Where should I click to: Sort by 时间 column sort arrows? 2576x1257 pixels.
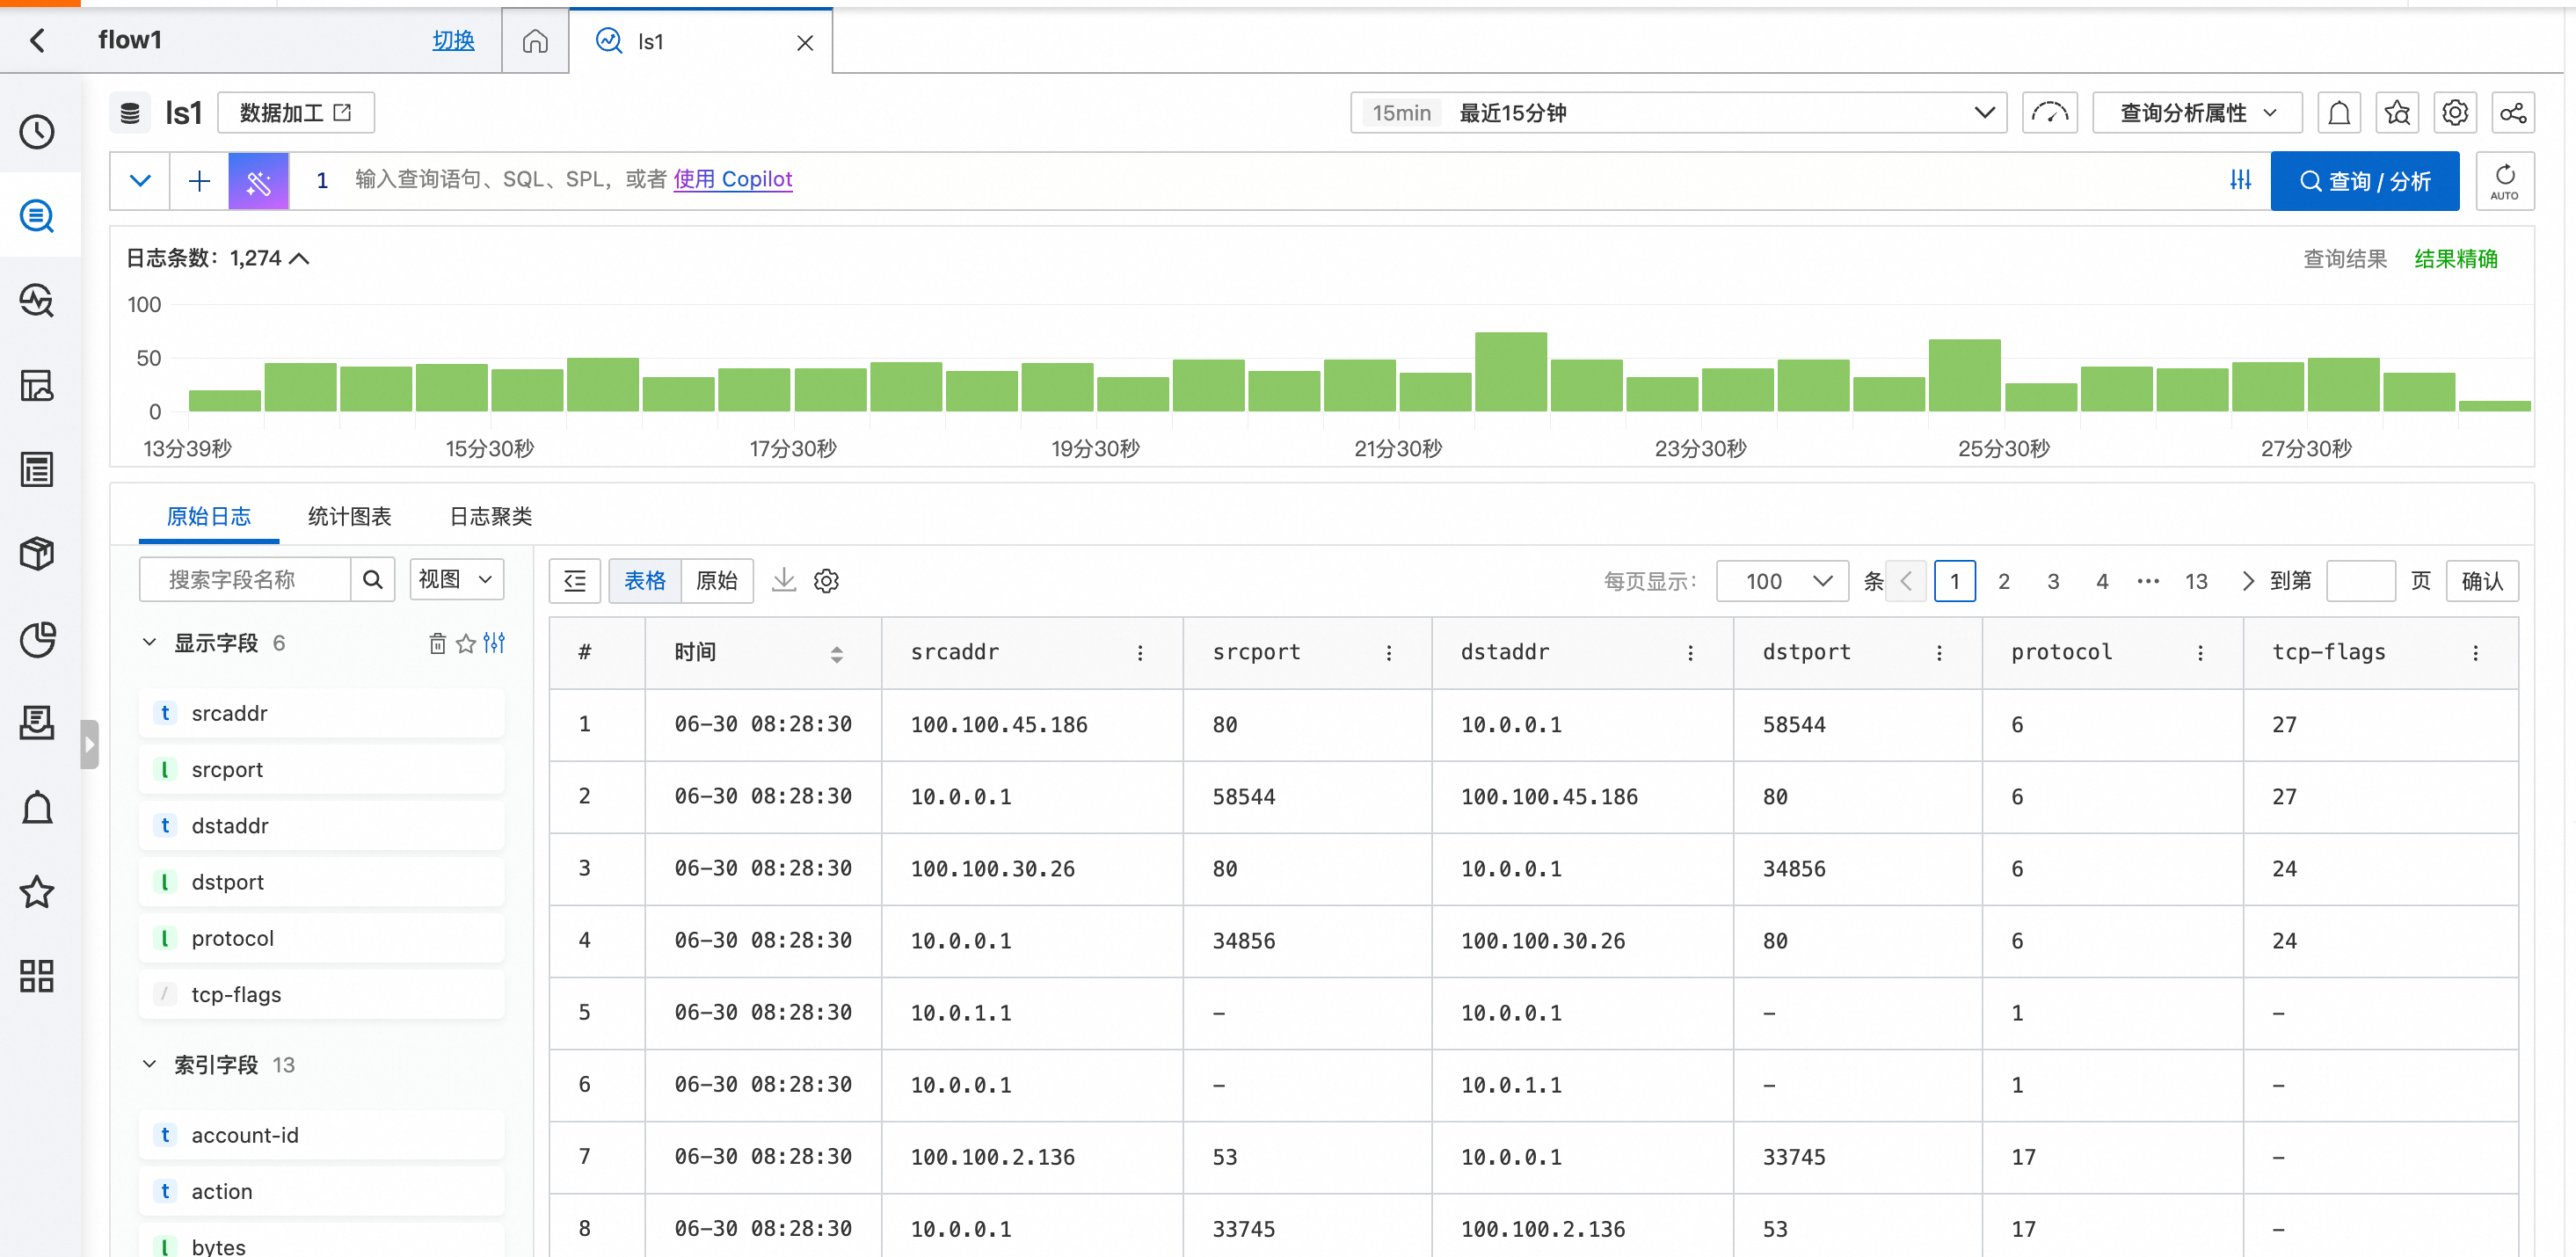(837, 654)
